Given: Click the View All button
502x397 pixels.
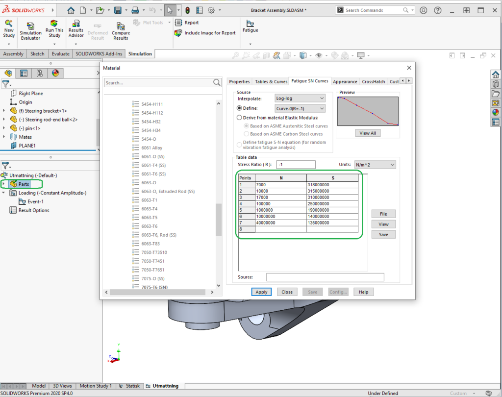Looking at the screenshot, I should 368,133.
